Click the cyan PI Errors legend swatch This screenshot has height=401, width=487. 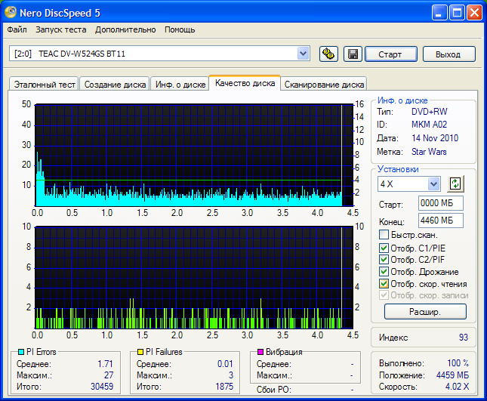point(20,352)
